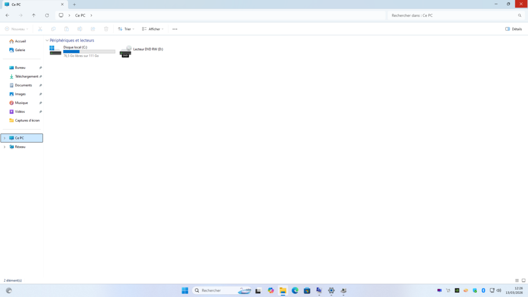The height and width of the screenshot is (297, 528).
Task: Open the more options ellipsis menu
Action: 175,29
